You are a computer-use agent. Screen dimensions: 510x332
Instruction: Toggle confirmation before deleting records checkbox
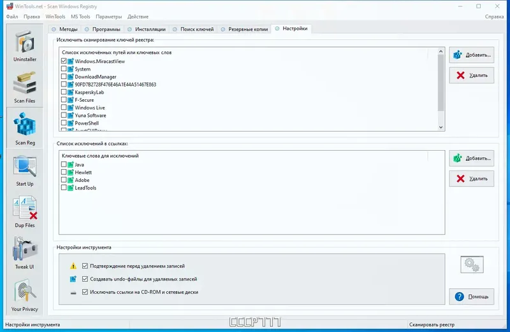pyautogui.click(x=85, y=266)
